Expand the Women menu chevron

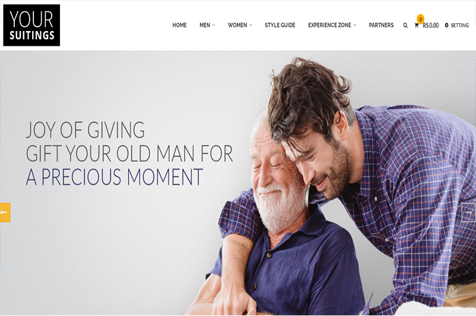click(x=250, y=25)
